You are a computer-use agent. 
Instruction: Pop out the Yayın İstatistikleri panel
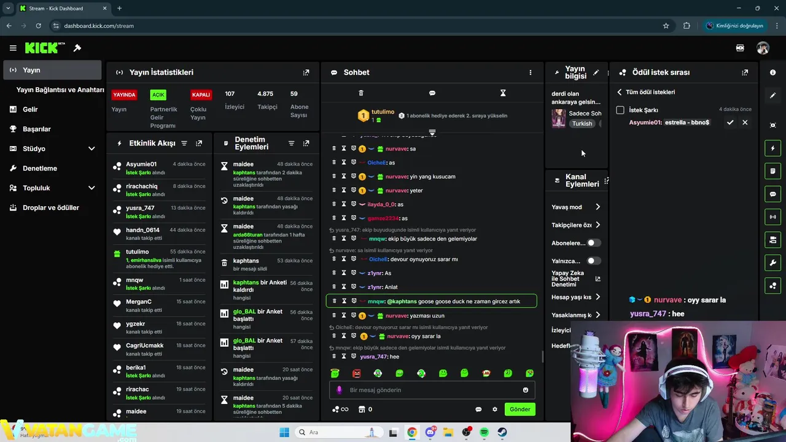(306, 72)
